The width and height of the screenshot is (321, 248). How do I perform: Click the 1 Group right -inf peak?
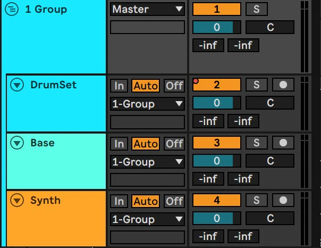tap(243, 45)
